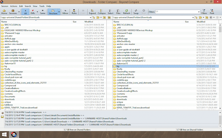222x138 pixels.
Task: Select the eclipse folder in left pane
Action: click(x=8, y=102)
